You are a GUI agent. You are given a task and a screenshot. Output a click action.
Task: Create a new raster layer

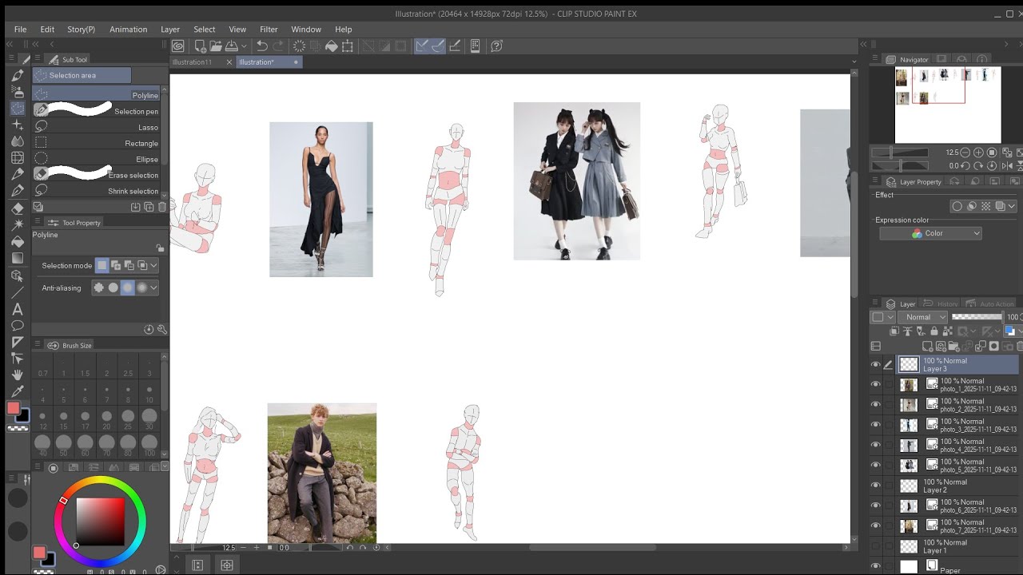tap(927, 346)
